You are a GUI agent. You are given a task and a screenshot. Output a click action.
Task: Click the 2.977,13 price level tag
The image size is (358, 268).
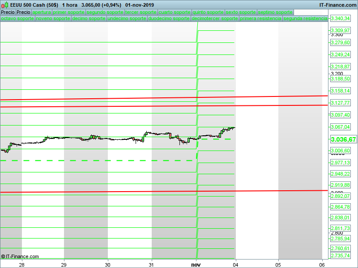(x=341, y=163)
